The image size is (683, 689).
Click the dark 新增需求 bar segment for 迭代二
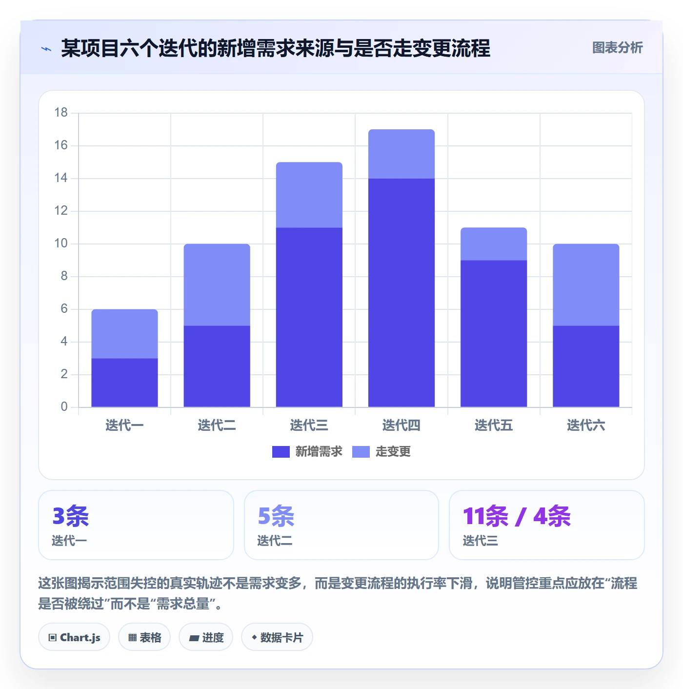click(217, 366)
